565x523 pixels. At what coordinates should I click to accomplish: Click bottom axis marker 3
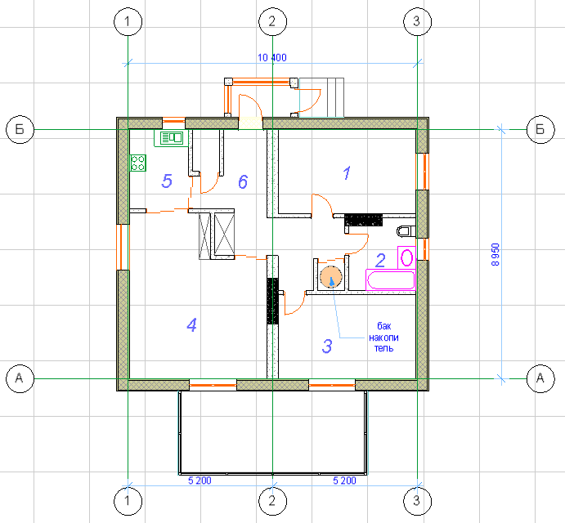[417, 498]
